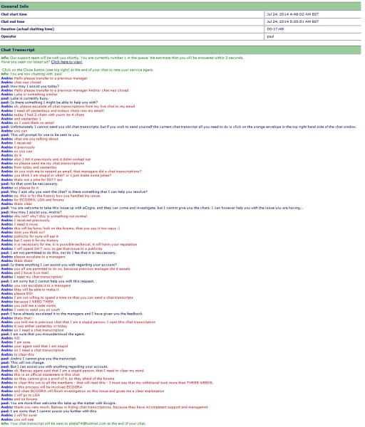Click 'please escalate to a managers' line
365x427 pixels.
34,257
